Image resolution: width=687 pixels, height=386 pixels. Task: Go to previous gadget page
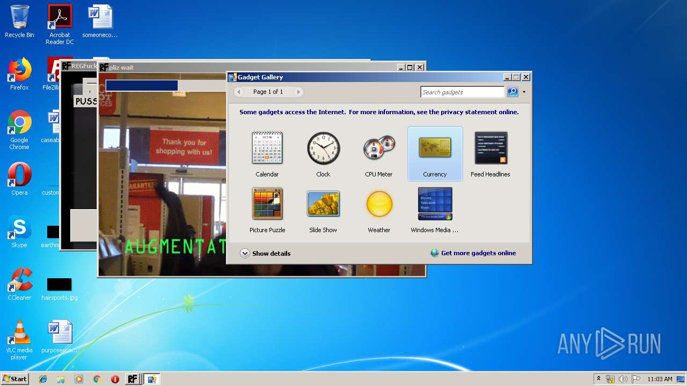[x=239, y=92]
